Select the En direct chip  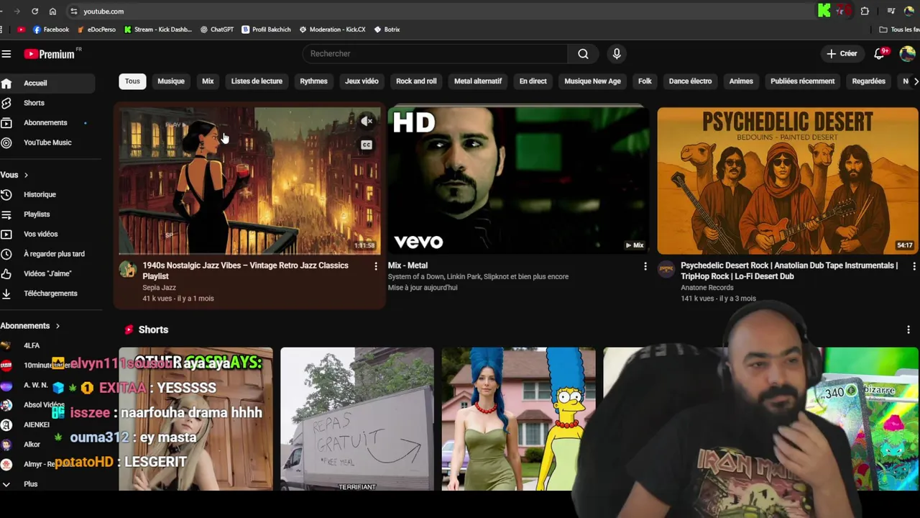[x=533, y=81]
